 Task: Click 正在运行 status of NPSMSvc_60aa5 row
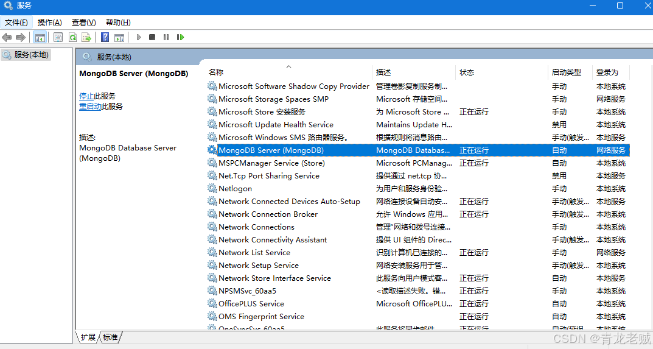click(x=474, y=291)
